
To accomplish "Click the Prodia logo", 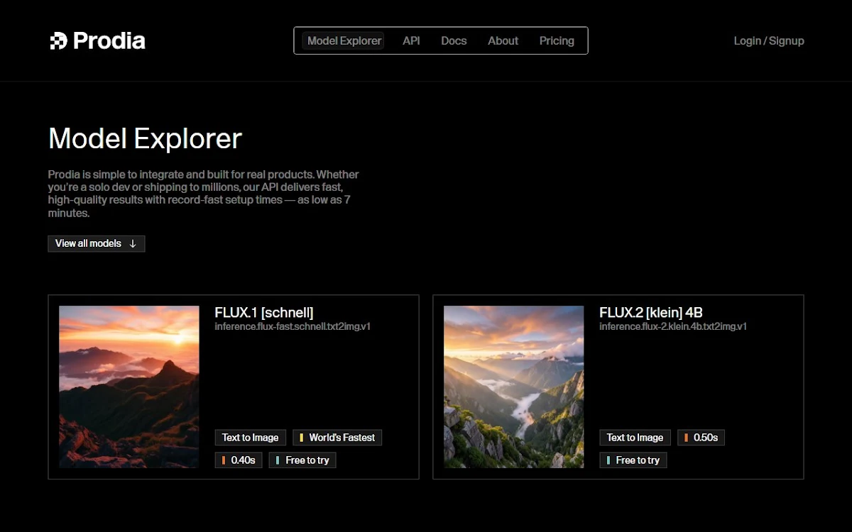I will click(x=97, y=40).
